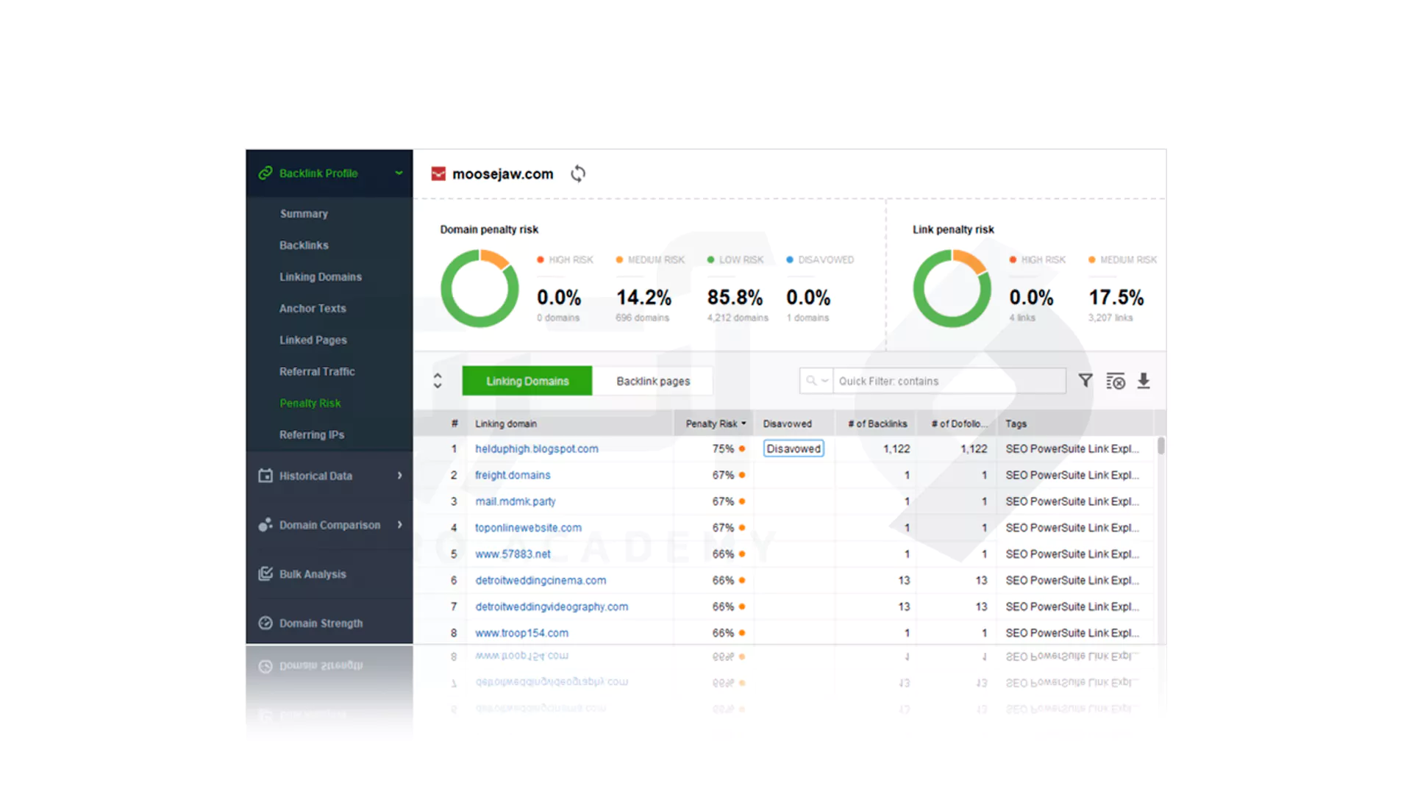Open helduphigh.blogspot.com link

(x=537, y=448)
